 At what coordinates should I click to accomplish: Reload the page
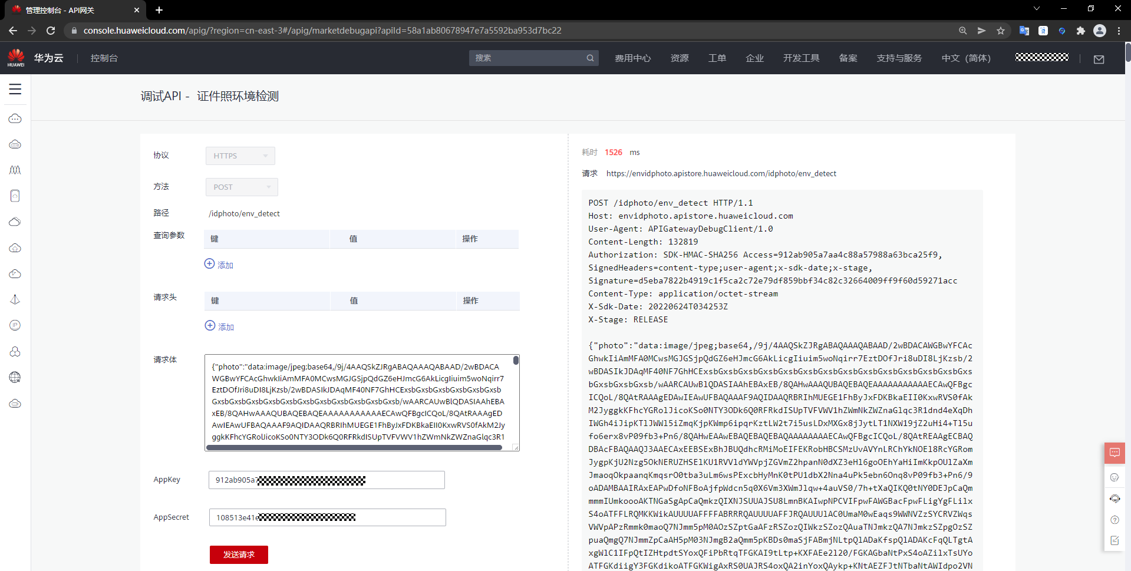(51, 31)
